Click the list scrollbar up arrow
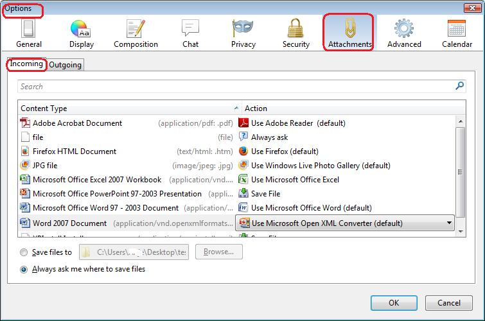Viewport: 485px width, 321px height. point(461,121)
